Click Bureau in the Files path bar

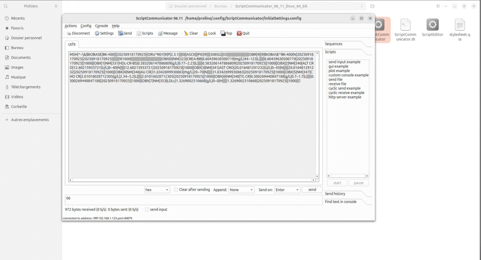(221, 6)
